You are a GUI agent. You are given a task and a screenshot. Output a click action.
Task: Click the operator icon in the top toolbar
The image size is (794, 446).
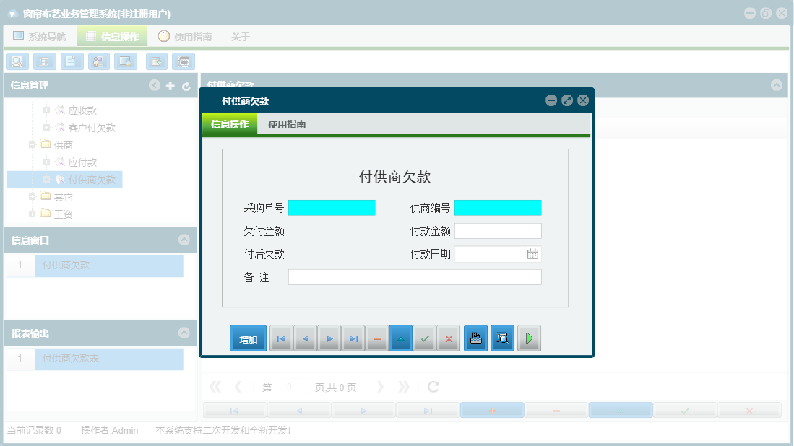pos(98,61)
